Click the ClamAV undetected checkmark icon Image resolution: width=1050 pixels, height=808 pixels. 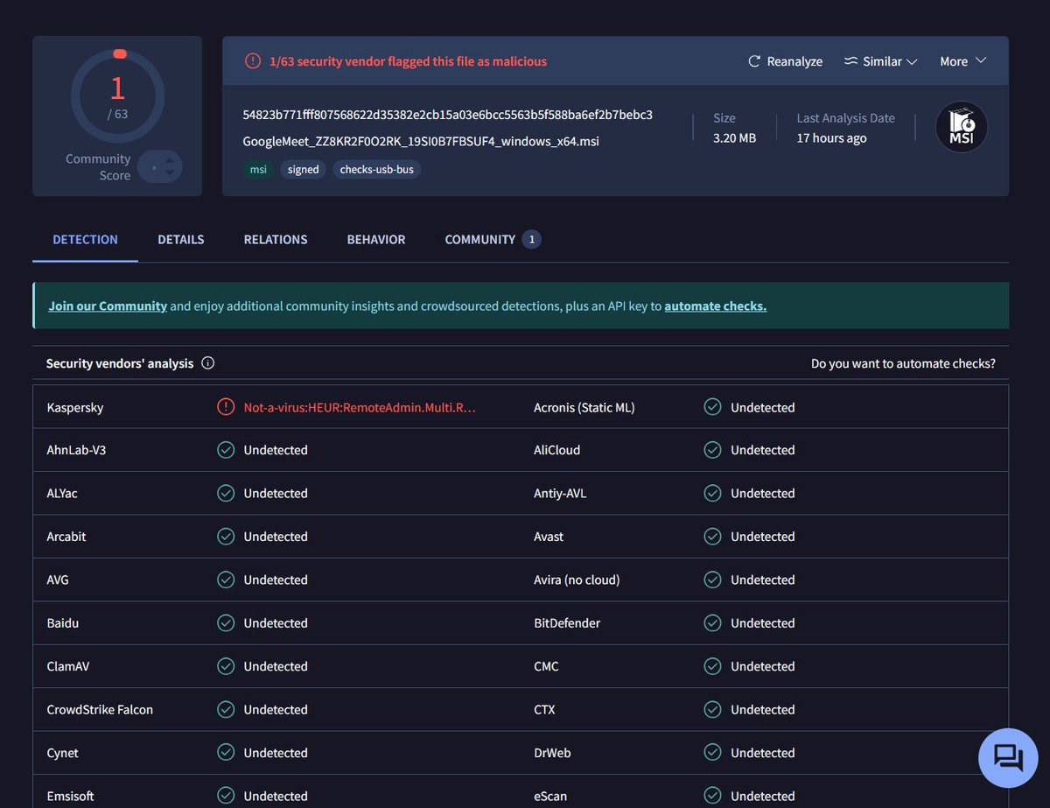coord(226,666)
